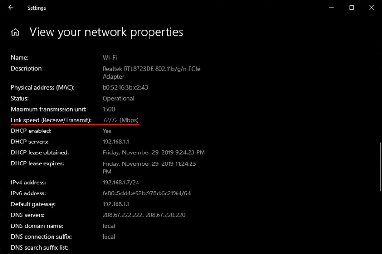Click the IPv6 address value
The image size is (382, 254).
(x=147, y=193)
